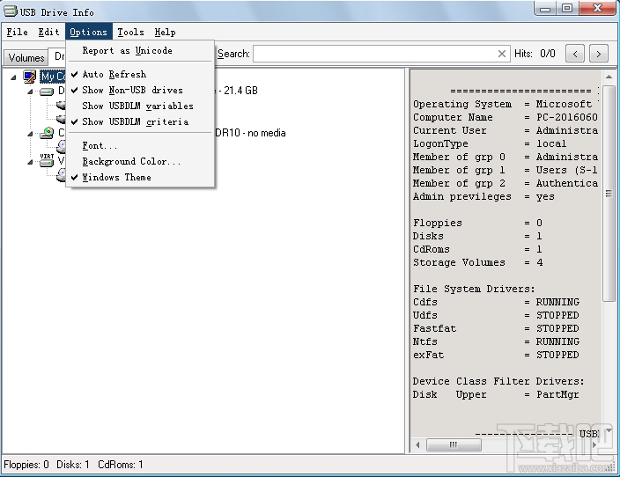Choose Background Color... from Options menu
The width and height of the screenshot is (620, 477).
coord(141,161)
